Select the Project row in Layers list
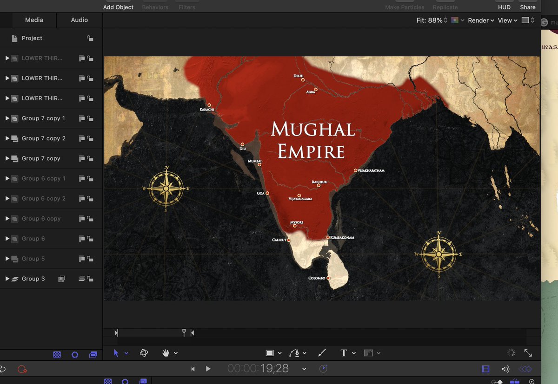 click(x=51, y=38)
